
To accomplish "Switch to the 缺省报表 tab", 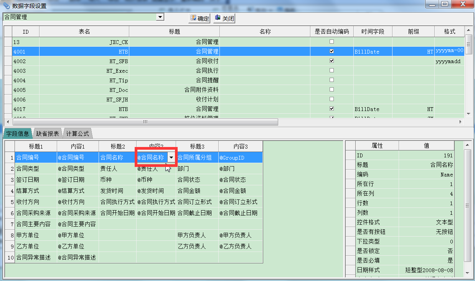I will pos(48,134).
